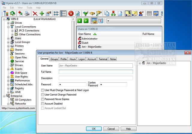Check User Must Change Password at Next Logon
The height and width of the screenshot is (134, 192).
[x=43, y=90]
